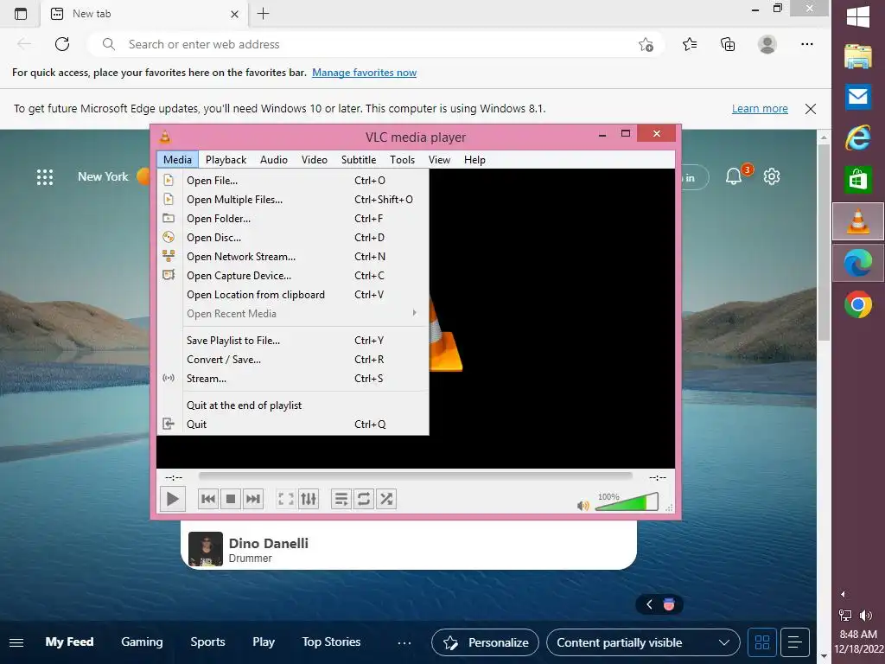885x664 pixels.
Task: Collapse the open Media menu header
Action: coord(178,160)
